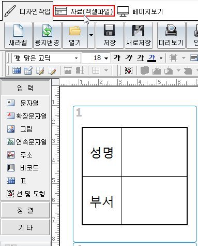Click the ruler corner box

pyautogui.click(x=55, y=82)
